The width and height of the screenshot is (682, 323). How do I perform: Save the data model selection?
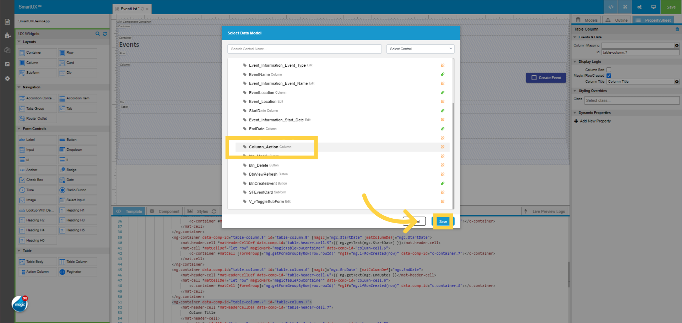coord(443,221)
